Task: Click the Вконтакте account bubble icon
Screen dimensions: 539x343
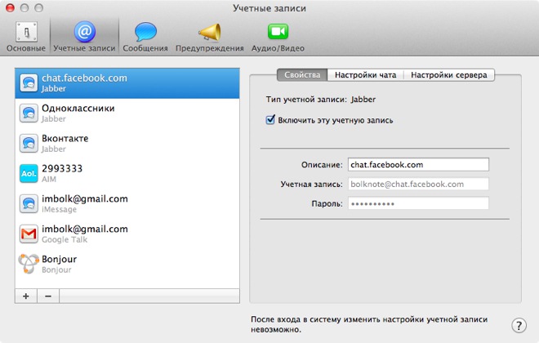Action: pyautogui.click(x=29, y=143)
